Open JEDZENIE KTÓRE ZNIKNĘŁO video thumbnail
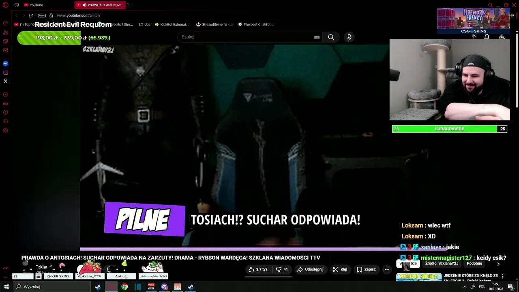Image resolution: width=519 pixels, height=292 pixels. tap(419, 277)
